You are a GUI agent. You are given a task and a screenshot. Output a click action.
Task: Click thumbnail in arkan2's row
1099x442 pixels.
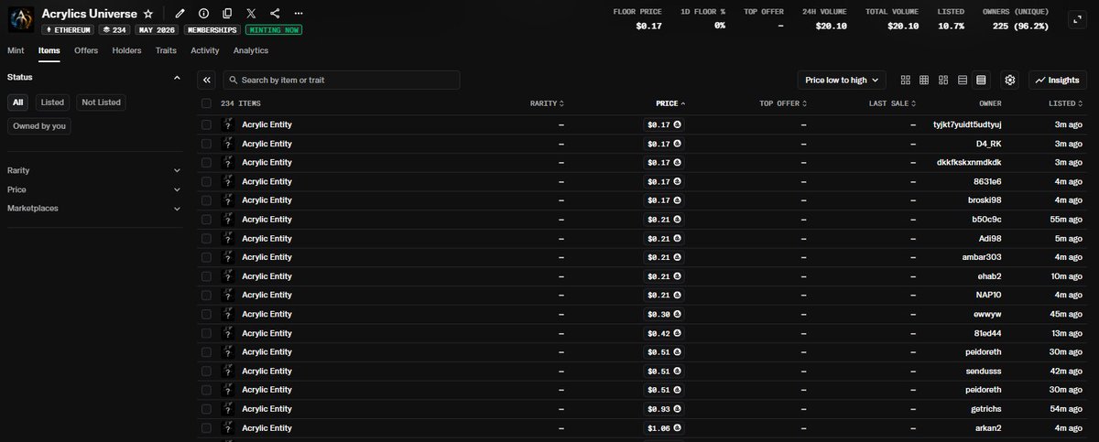pyautogui.click(x=228, y=428)
